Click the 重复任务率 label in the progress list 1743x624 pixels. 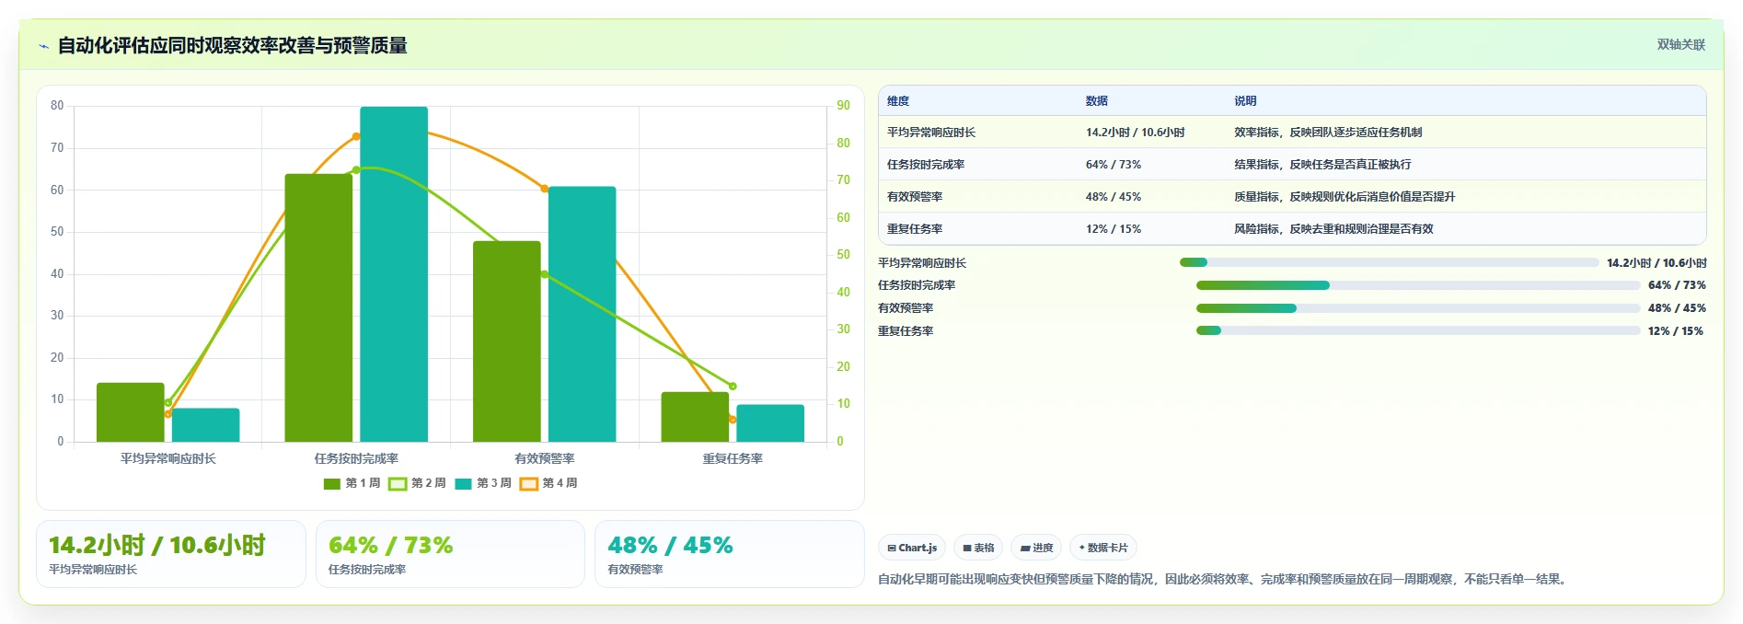(x=906, y=331)
